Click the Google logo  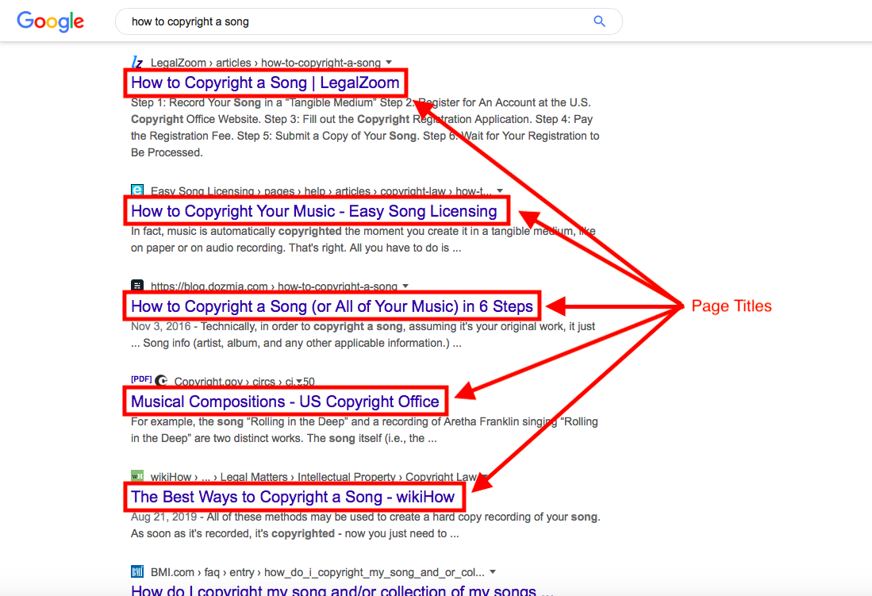(50, 21)
